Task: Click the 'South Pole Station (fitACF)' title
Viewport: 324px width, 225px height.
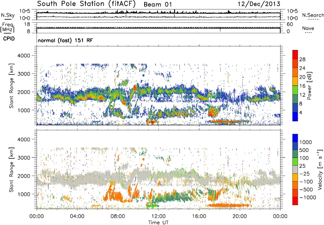Action: (x=86, y=4)
